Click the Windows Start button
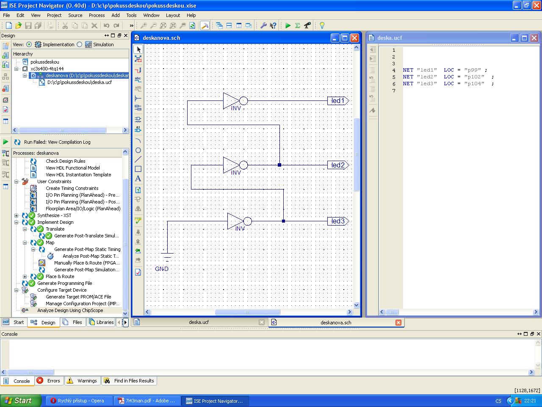Viewport: 542px width, 407px height. pyautogui.click(x=20, y=401)
